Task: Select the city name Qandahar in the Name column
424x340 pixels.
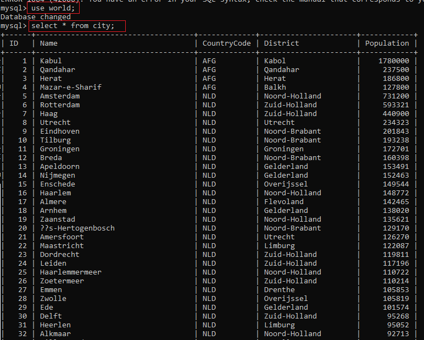Action: click(58, 70)
